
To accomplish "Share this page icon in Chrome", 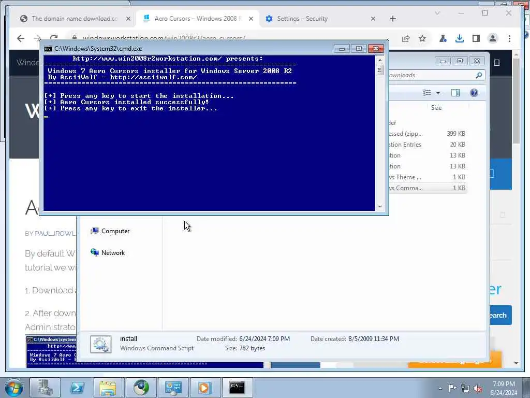I will tap(406, 38).
